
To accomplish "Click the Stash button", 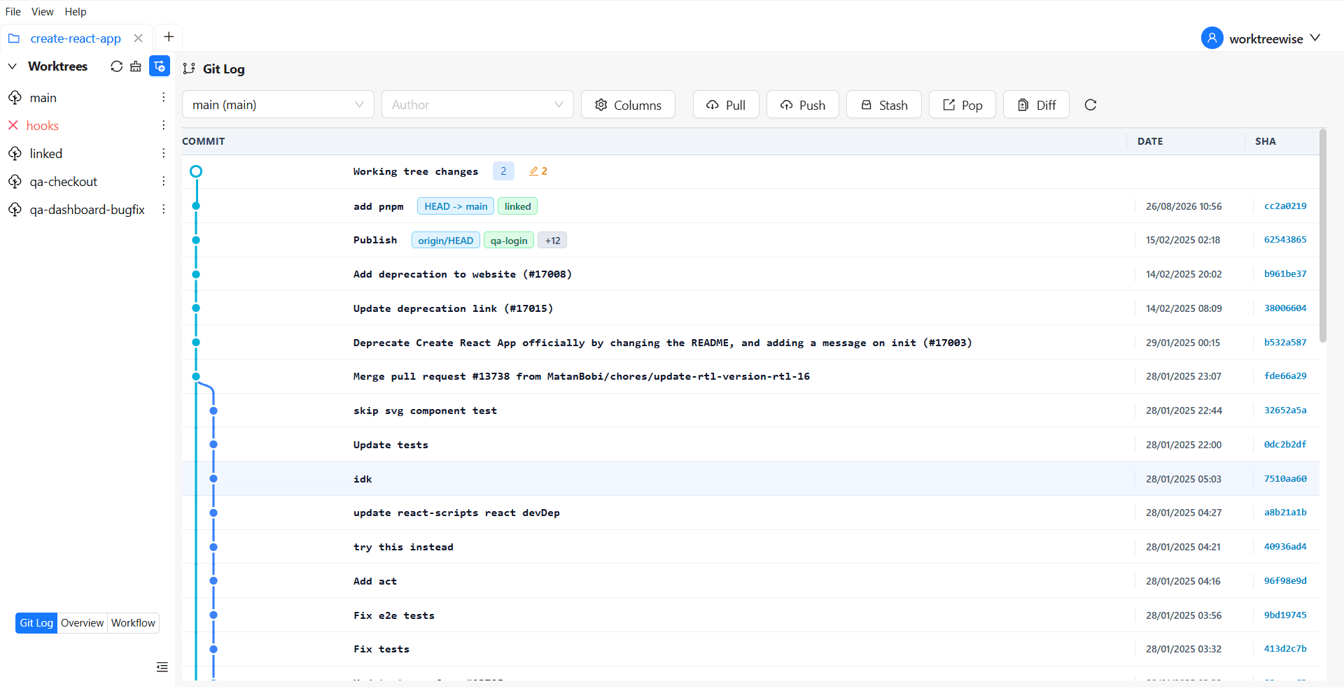I will (x=884, y=105).
